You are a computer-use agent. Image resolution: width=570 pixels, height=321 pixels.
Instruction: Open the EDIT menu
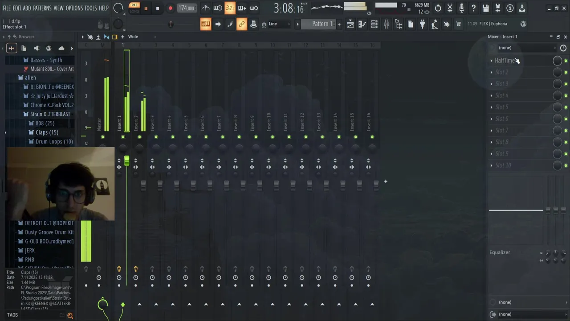[x=17, y=8]
